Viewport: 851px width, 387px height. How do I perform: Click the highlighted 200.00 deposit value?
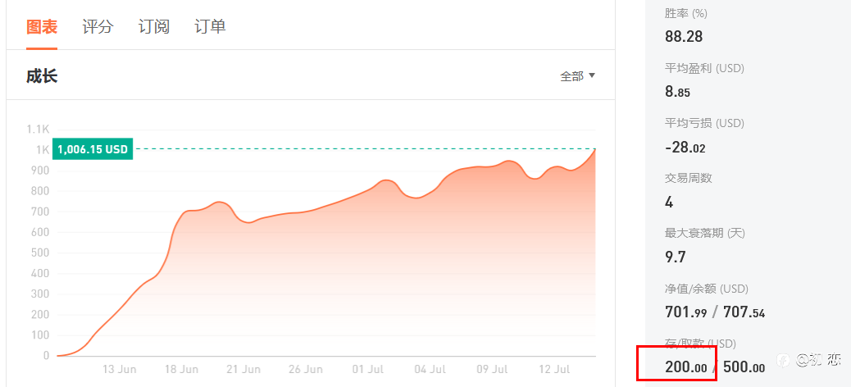686,367
